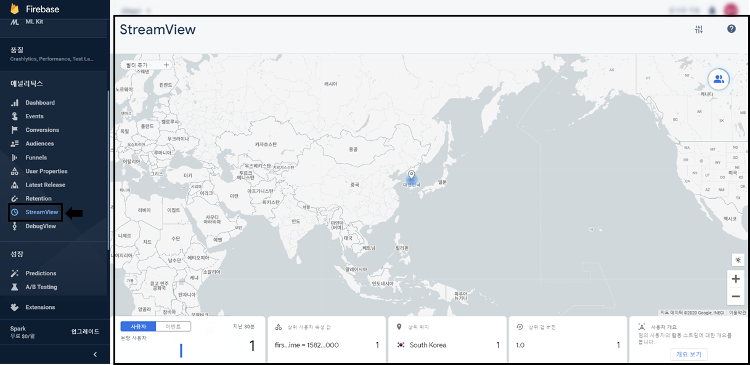Screen dimensions: 750x365
Task: Select StreamView in the sidebar
Action: tap(42, 212)
